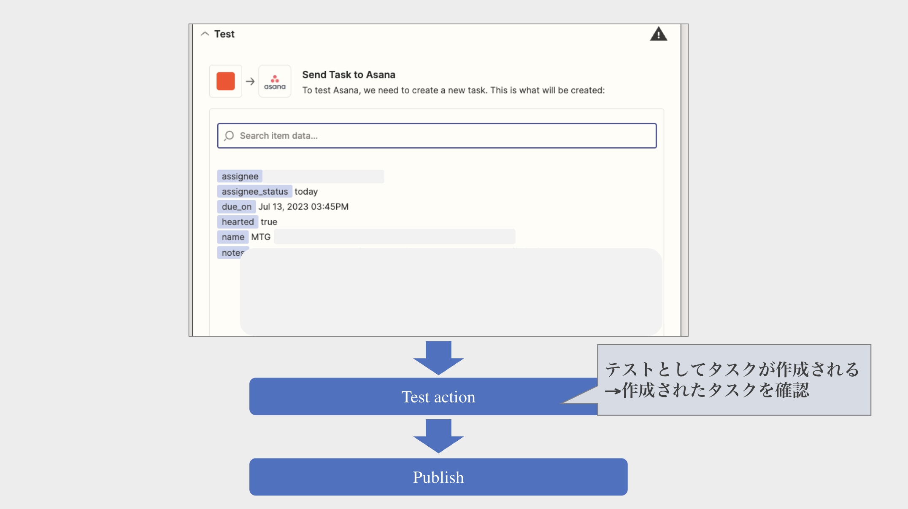908x509 pixels.
Task: Click the search magnifier icon
Action: point(229,136)
